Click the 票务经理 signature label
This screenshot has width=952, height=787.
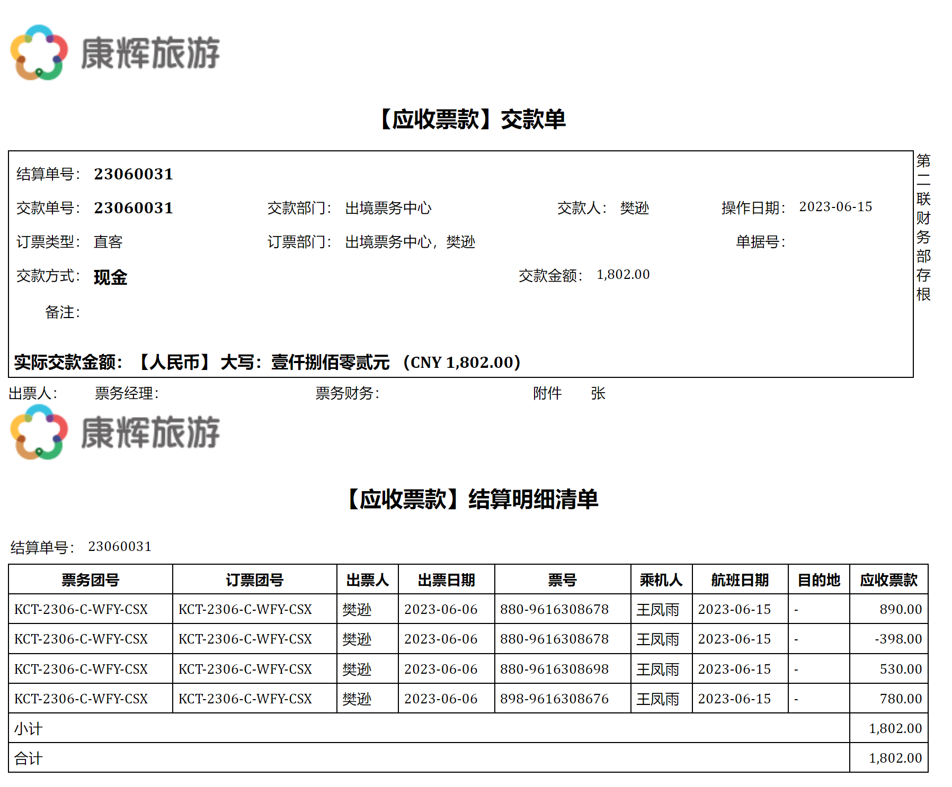(x=127, y=393)
